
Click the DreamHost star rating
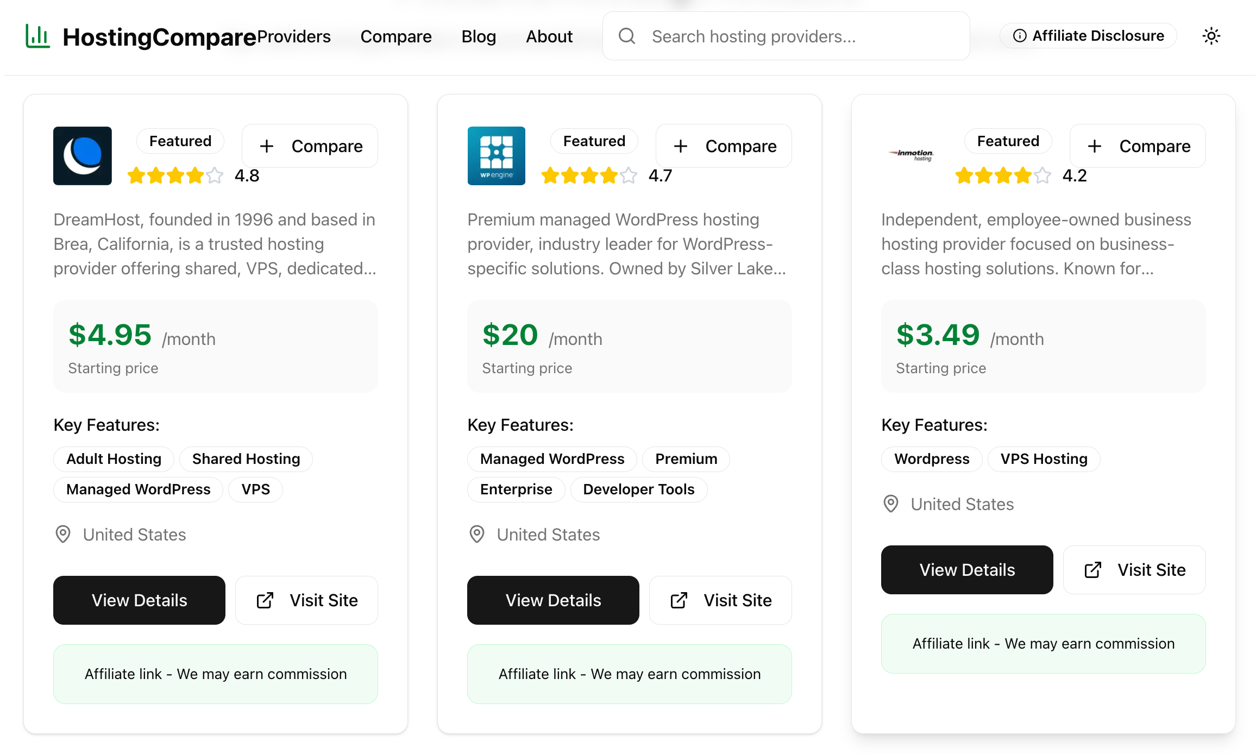[x=175, y=176]
